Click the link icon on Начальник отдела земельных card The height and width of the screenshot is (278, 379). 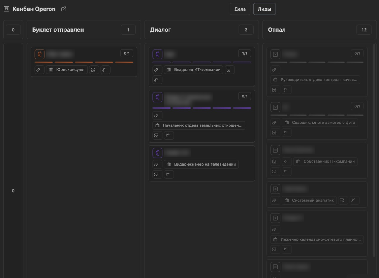(157, 115)
